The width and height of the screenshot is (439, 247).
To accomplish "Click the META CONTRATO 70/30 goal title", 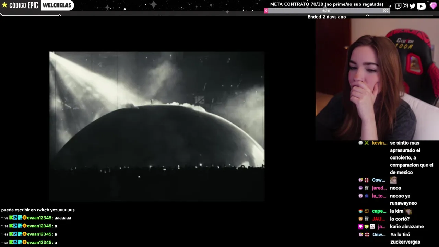I will (327, 4).
